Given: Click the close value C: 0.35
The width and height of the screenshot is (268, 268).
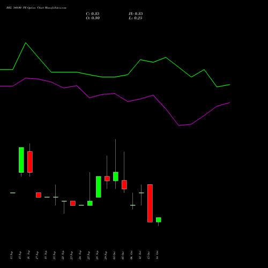Looking at the screenshot, I should pyautogui.click(x=93, y=14).
